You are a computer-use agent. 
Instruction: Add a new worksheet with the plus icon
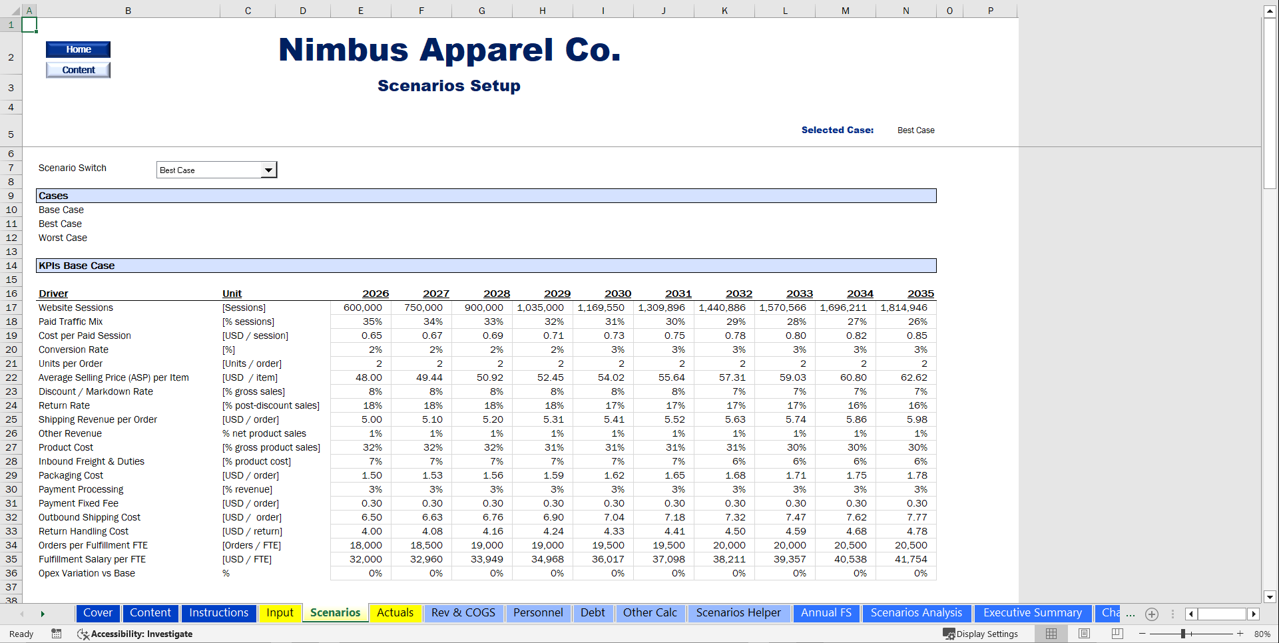point(1152,614)
